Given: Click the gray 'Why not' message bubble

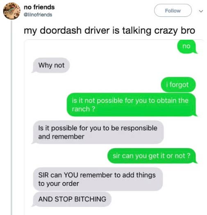Looking at the screenshot, I should pos(51,65).
